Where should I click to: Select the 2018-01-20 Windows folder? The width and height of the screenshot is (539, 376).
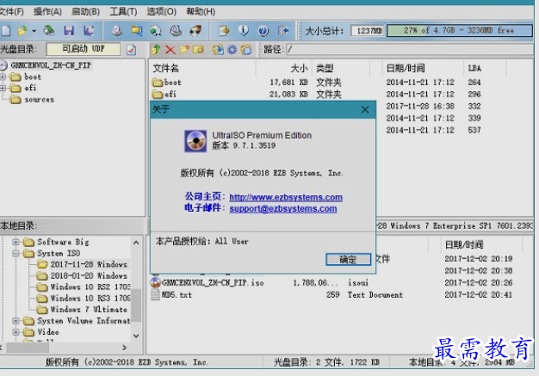[89, 275]
